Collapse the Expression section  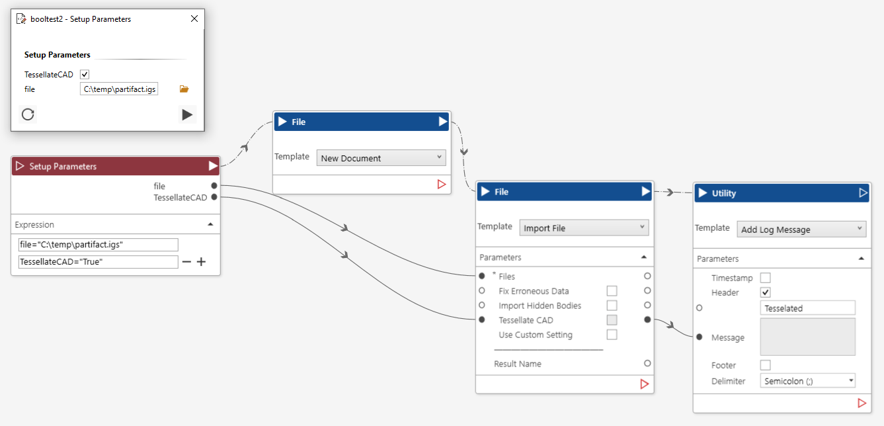[210, 225]
